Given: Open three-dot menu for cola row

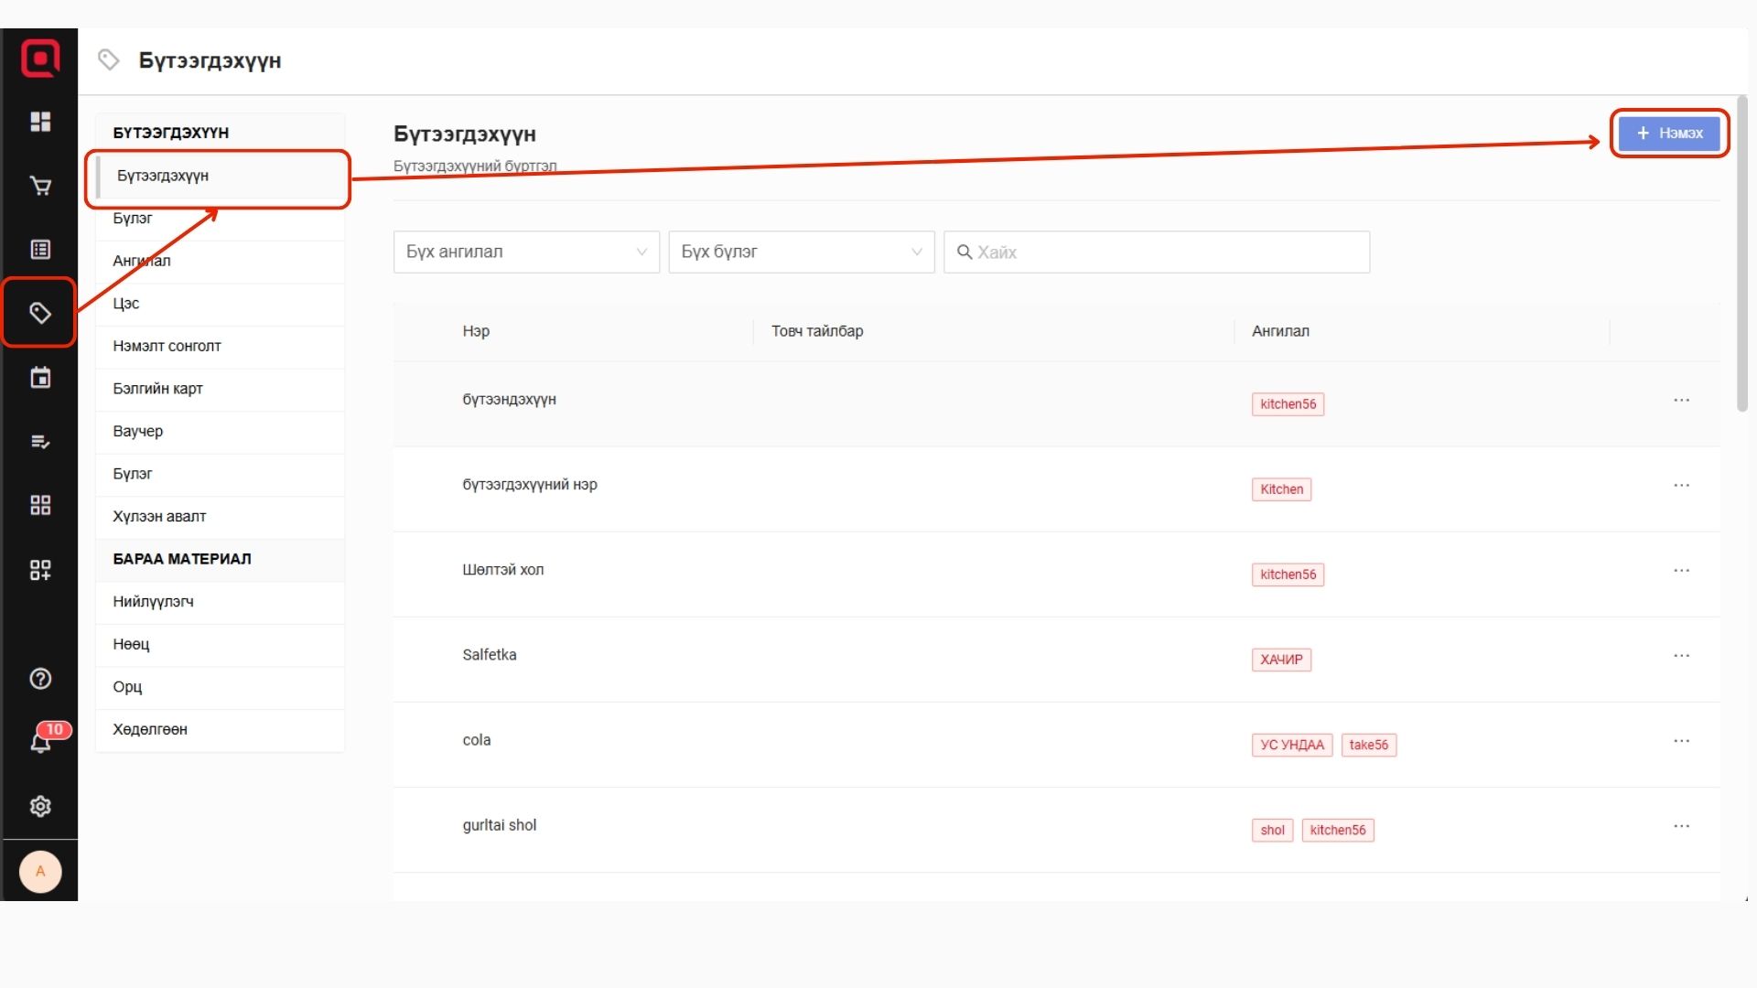Looking at the screenshot, I should pyautogui.click(x=1681, y=741).
